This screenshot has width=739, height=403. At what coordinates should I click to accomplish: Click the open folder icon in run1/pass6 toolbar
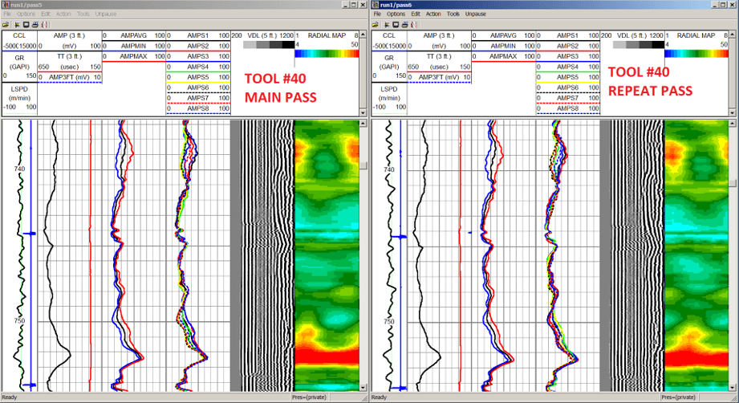click(x=376, y=25)
